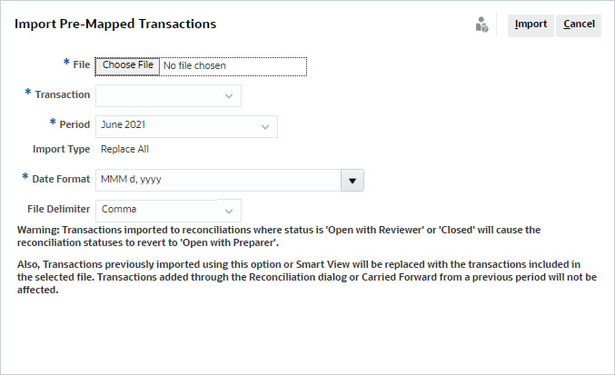The image size is (615, 375).
Task: Expand the File Delimiter chevron
Action: (228, 210)
